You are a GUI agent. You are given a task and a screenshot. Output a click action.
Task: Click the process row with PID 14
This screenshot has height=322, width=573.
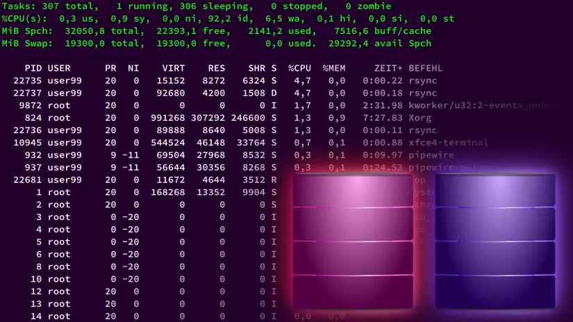(139, 316)
